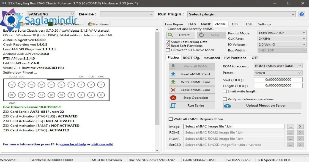This screenshot has height=162, width=309.
Task: Switch to Easy Repair tab
Action: [174, 24]
